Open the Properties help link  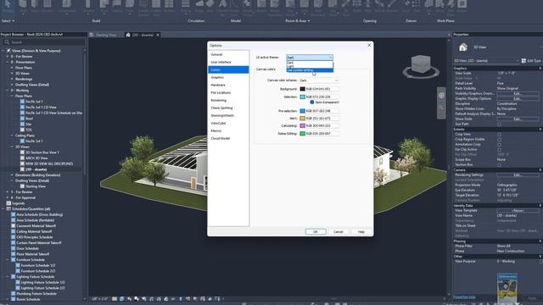click(464, 297)
